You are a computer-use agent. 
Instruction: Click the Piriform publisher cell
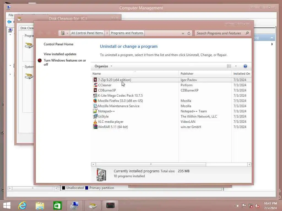[186, 85]
